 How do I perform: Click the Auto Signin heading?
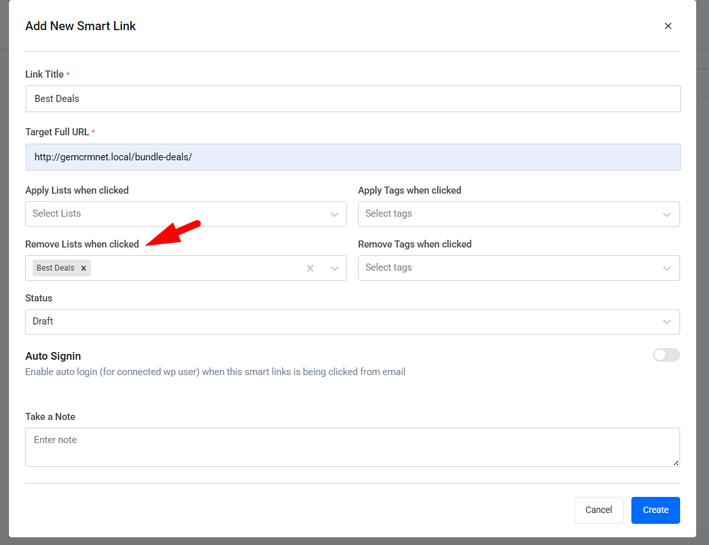click(x=53, y=356)
